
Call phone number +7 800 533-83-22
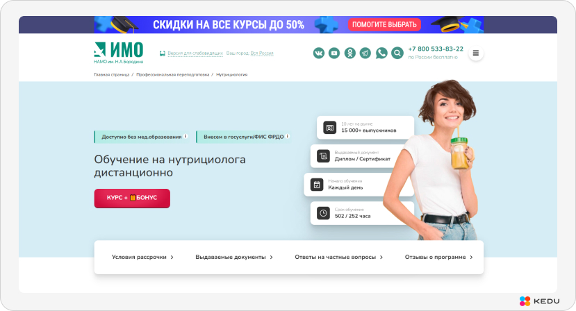436,49
